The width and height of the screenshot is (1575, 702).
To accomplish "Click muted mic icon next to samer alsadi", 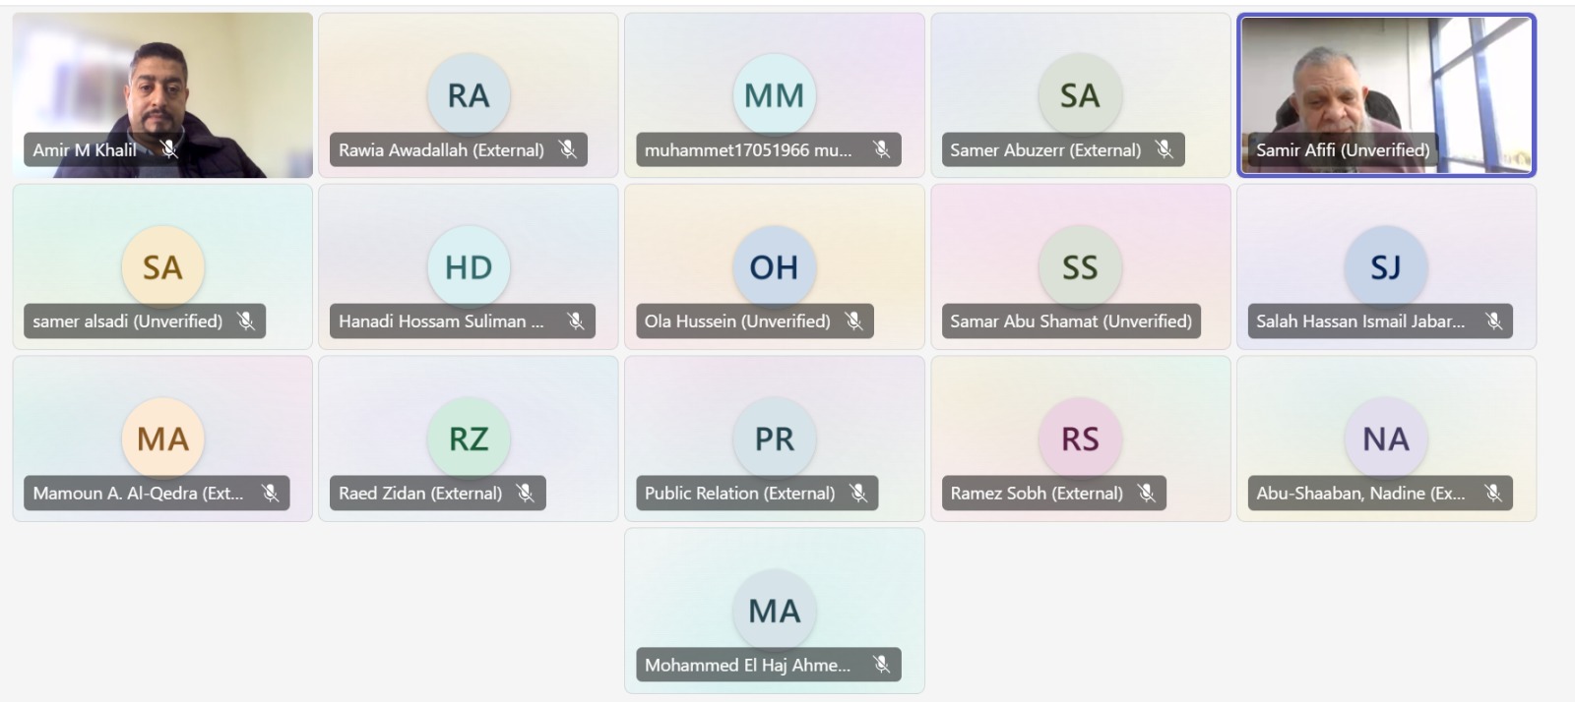I will pos(246,321).
